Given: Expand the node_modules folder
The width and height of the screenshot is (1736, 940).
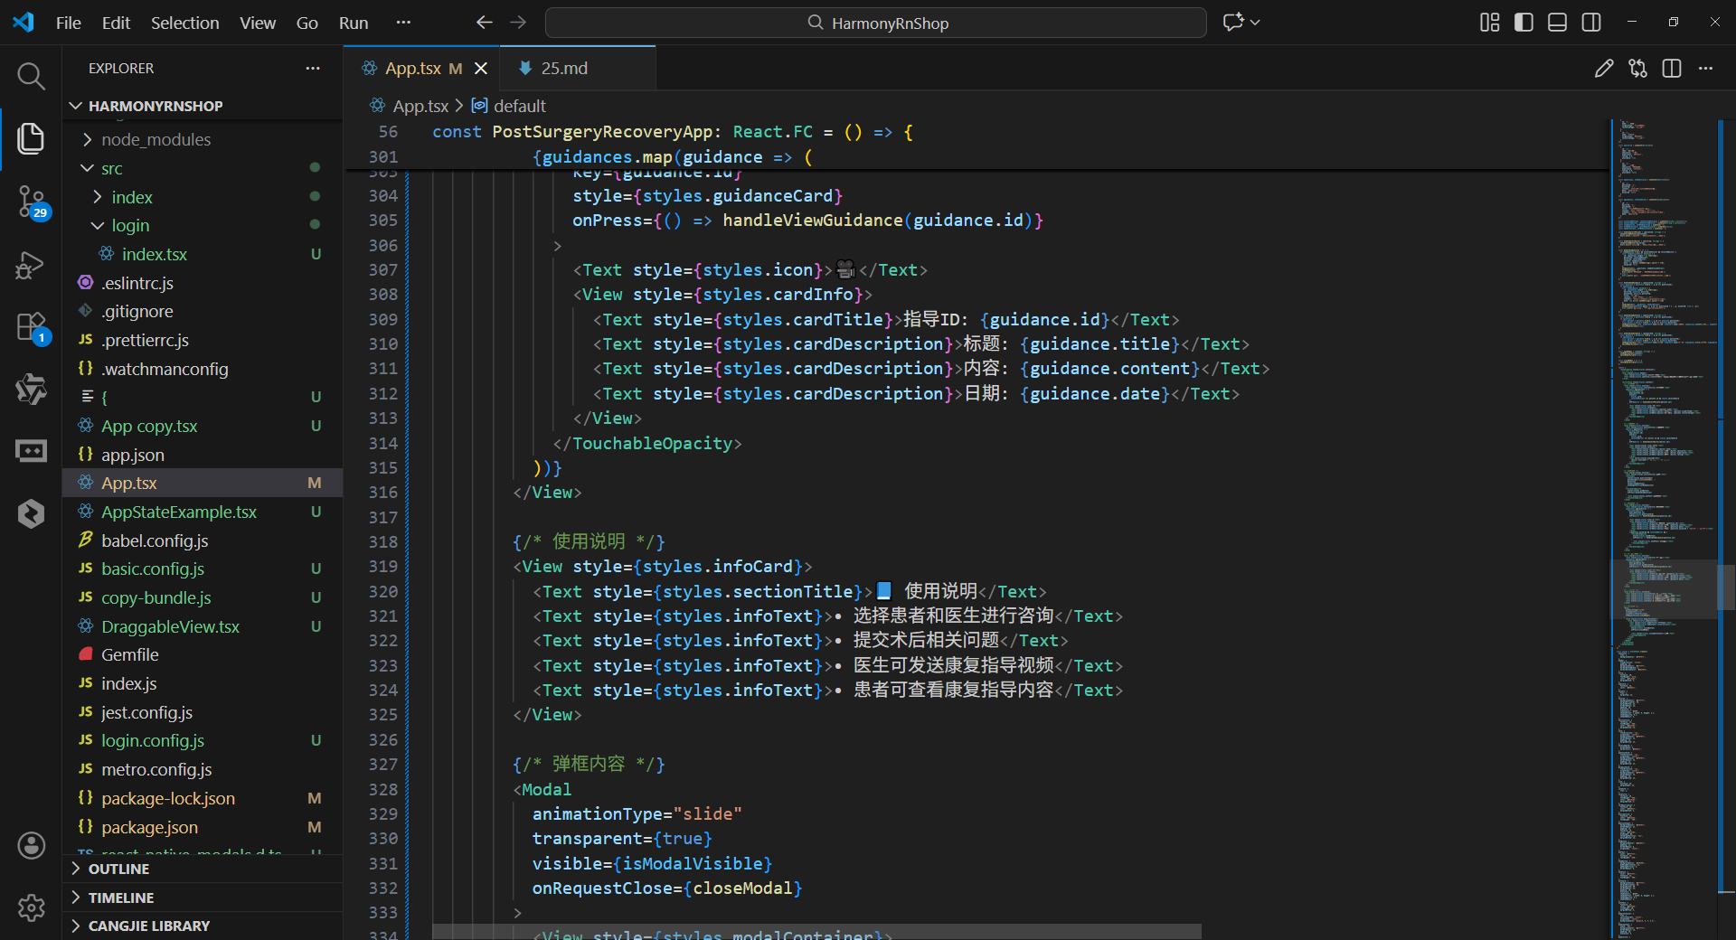Looking at the screenshot, I should [x=203, y=139].
